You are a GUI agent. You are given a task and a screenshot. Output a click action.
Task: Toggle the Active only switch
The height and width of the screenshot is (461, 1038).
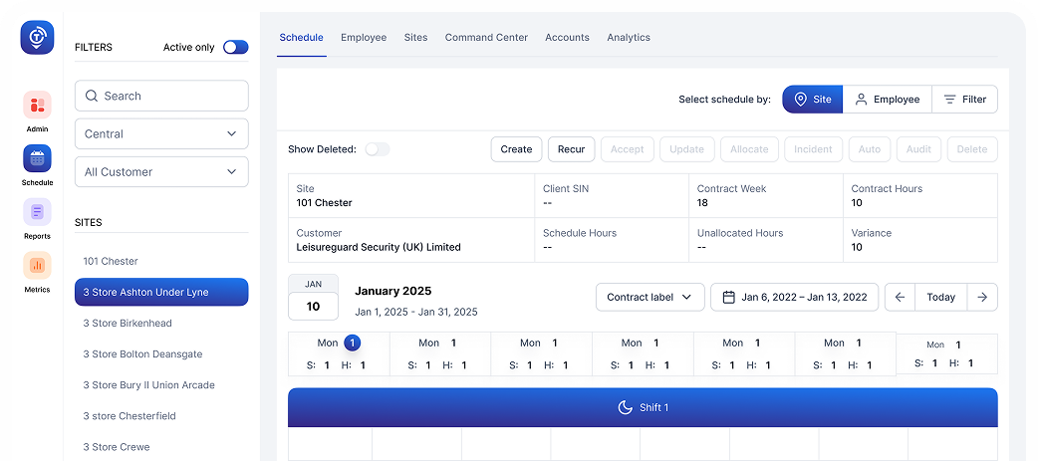click(235, 47)
